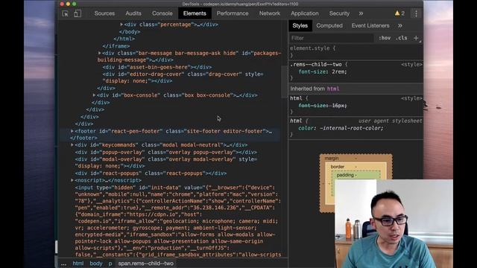Click the warnings count triangle icon

click(x=397, y=13)
